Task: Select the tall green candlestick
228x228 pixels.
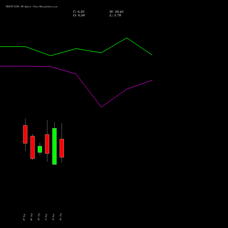Action: (54, 146)
